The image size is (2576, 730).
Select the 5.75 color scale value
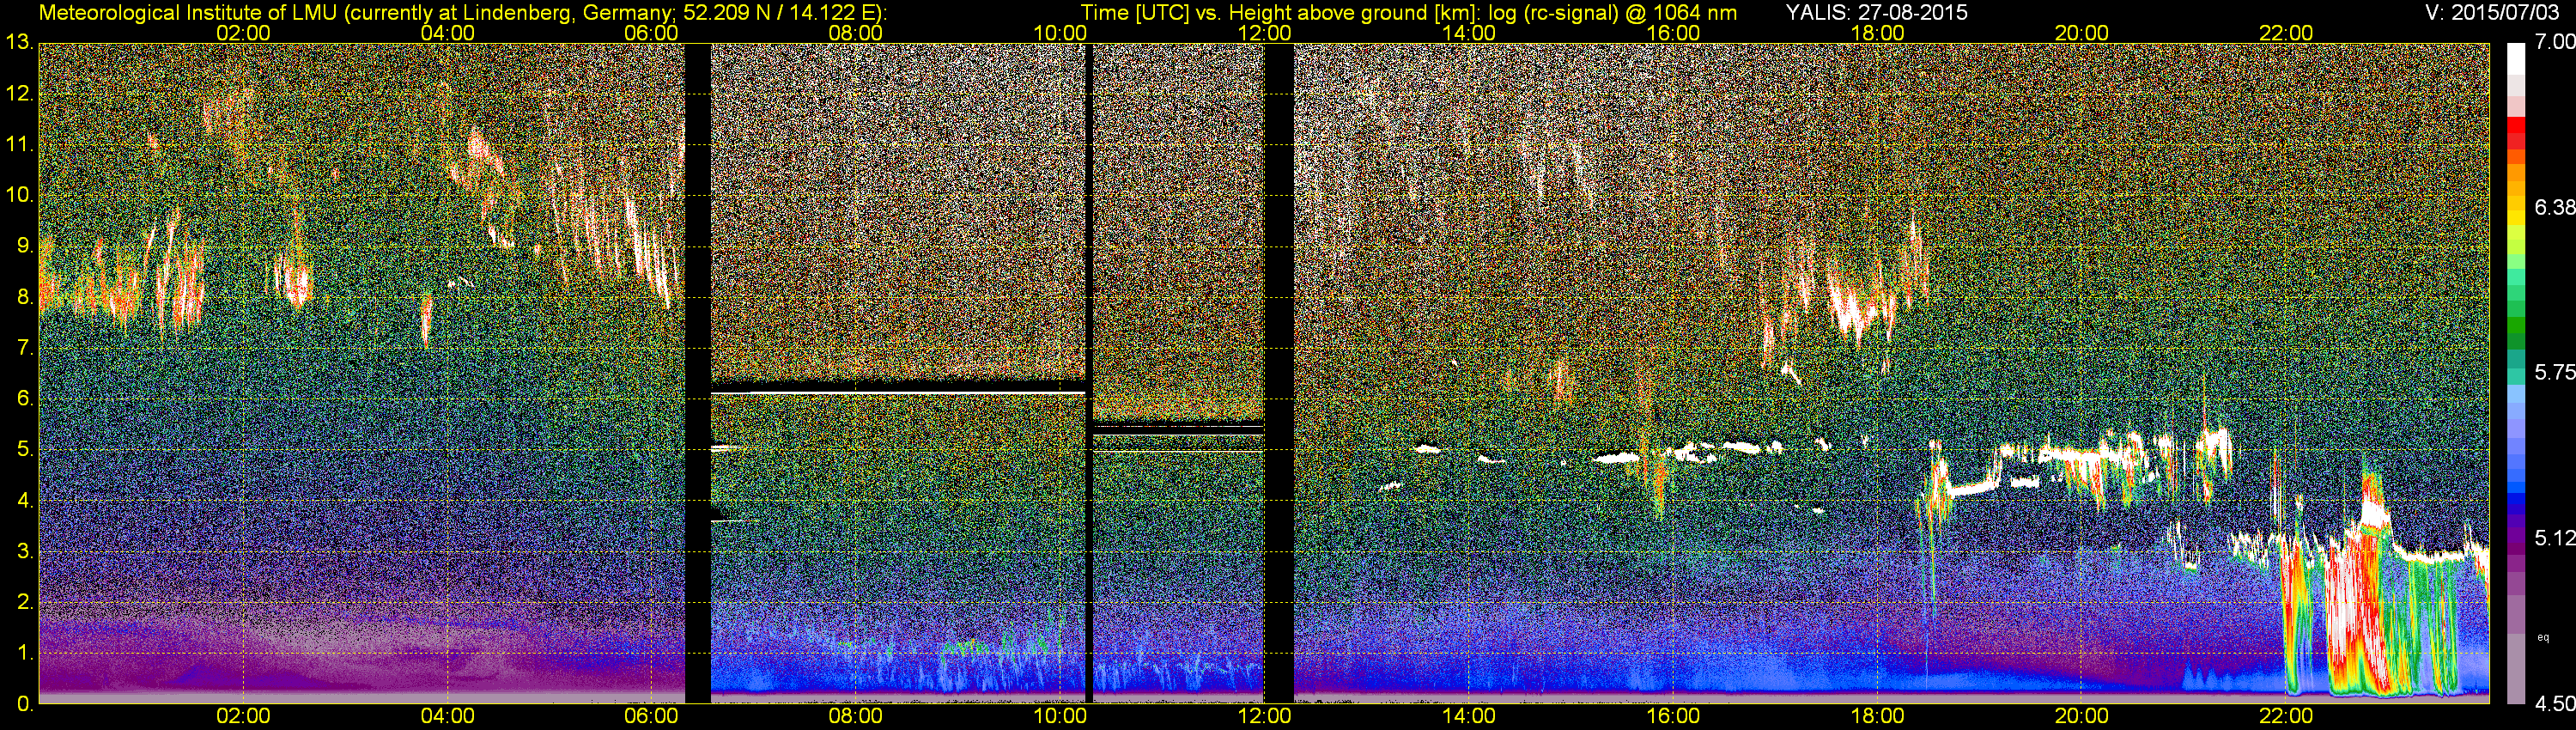pos(2554,372)
